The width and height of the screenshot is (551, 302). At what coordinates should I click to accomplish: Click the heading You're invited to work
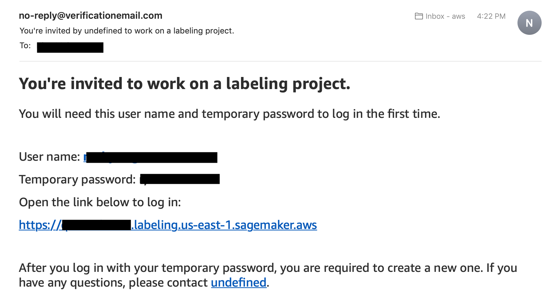click(x=185, y=84)
